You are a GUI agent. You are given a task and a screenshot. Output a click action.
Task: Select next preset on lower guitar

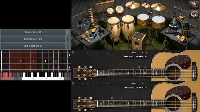pos(143,83)
